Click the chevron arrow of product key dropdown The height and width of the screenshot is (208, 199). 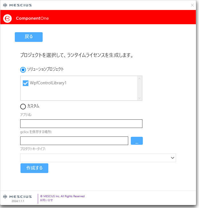tap(172, 158)
